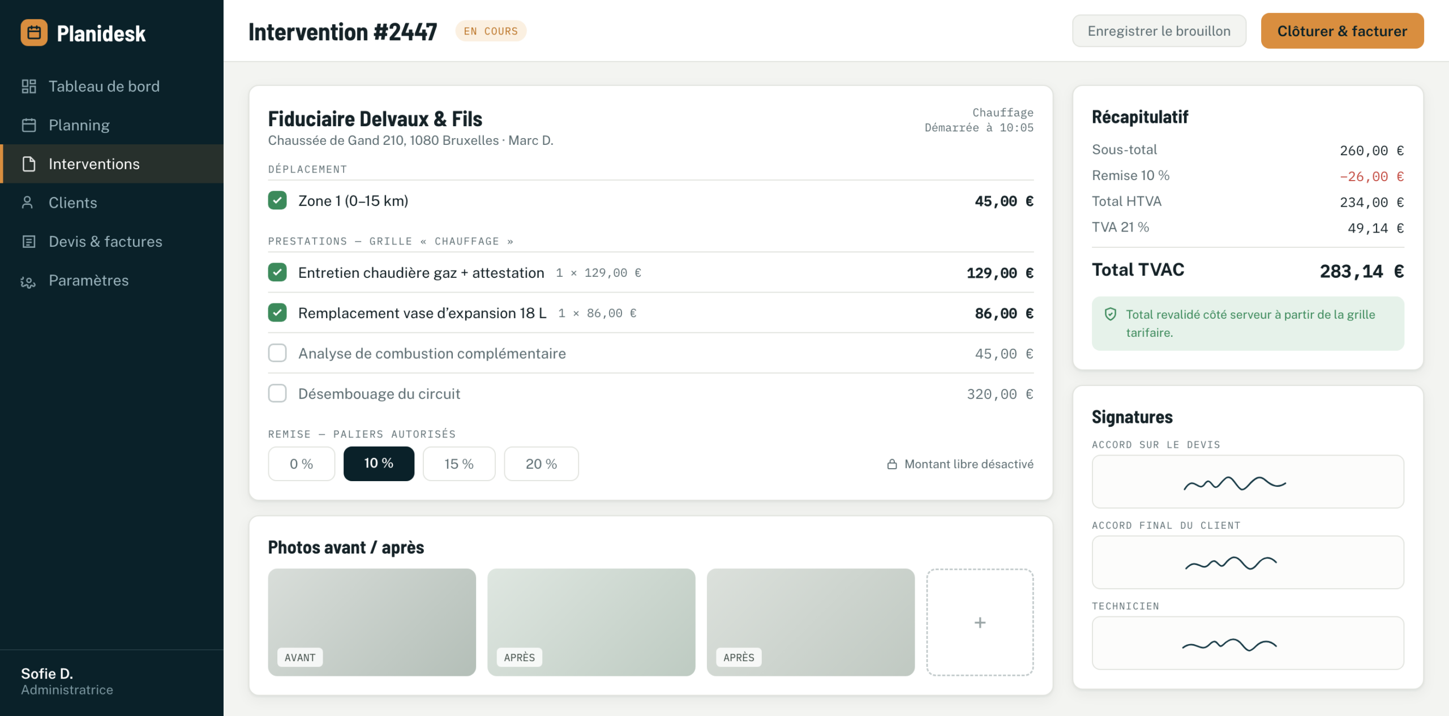The height and width of the screenshot is (716, 1449).
Task: Open Tableau de bord in sidebar
Action: 112,86
